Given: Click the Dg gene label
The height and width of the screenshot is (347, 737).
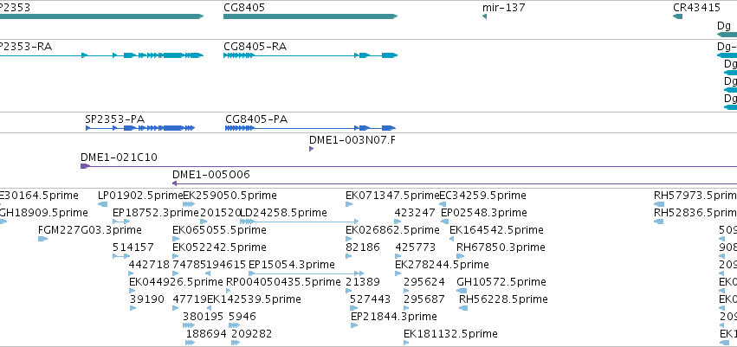Looking at the screenshot, I should pyautogui.click(x=724, y=25).
